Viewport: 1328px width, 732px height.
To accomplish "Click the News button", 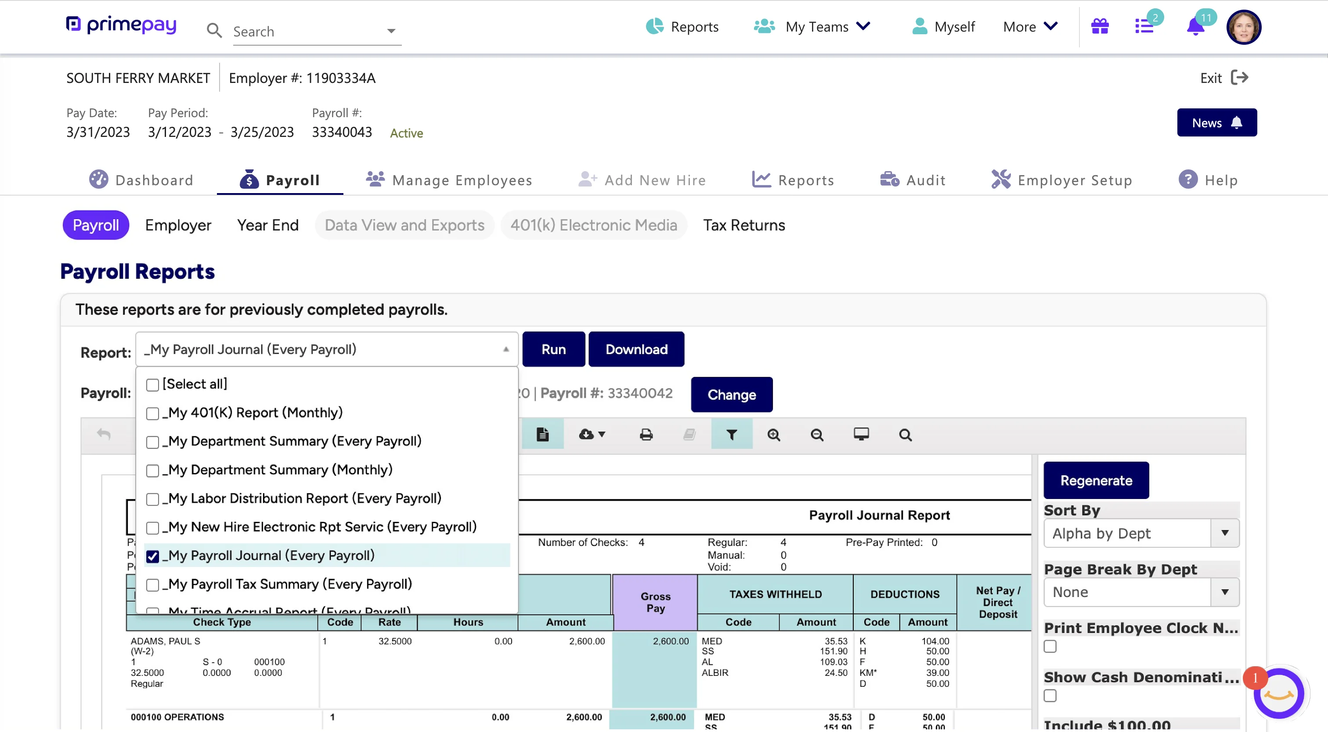I will pyautogui.click(x=1216, y=122).
